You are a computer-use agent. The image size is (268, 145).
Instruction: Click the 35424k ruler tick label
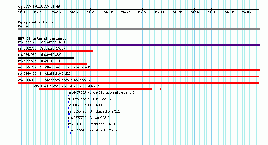click(x=125, y=12)
